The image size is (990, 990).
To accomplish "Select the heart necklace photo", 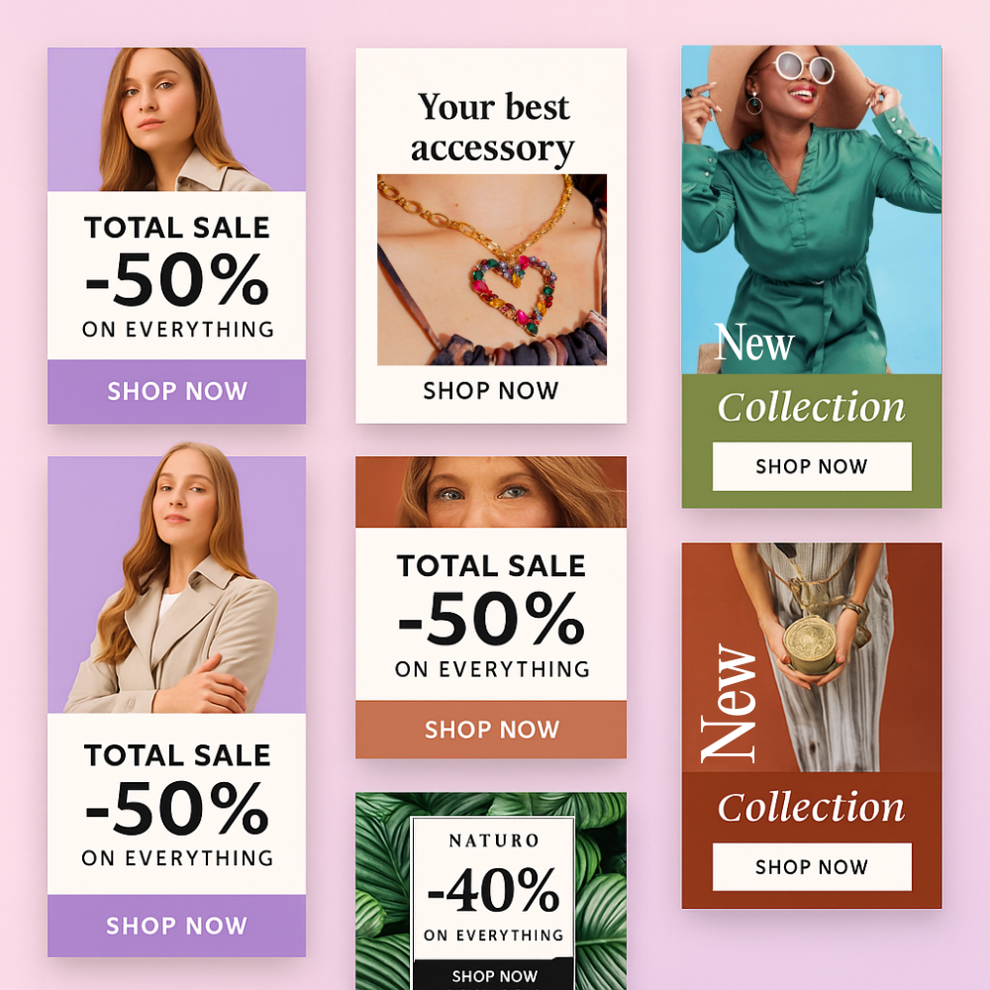I will tap(492, 269).
